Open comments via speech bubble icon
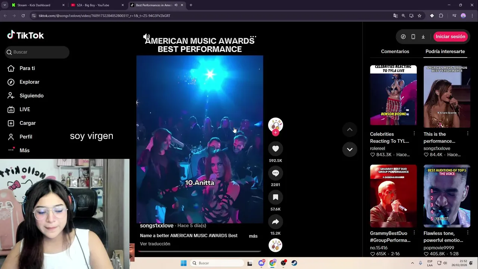 pyautogui.click(x=276, y=173)
